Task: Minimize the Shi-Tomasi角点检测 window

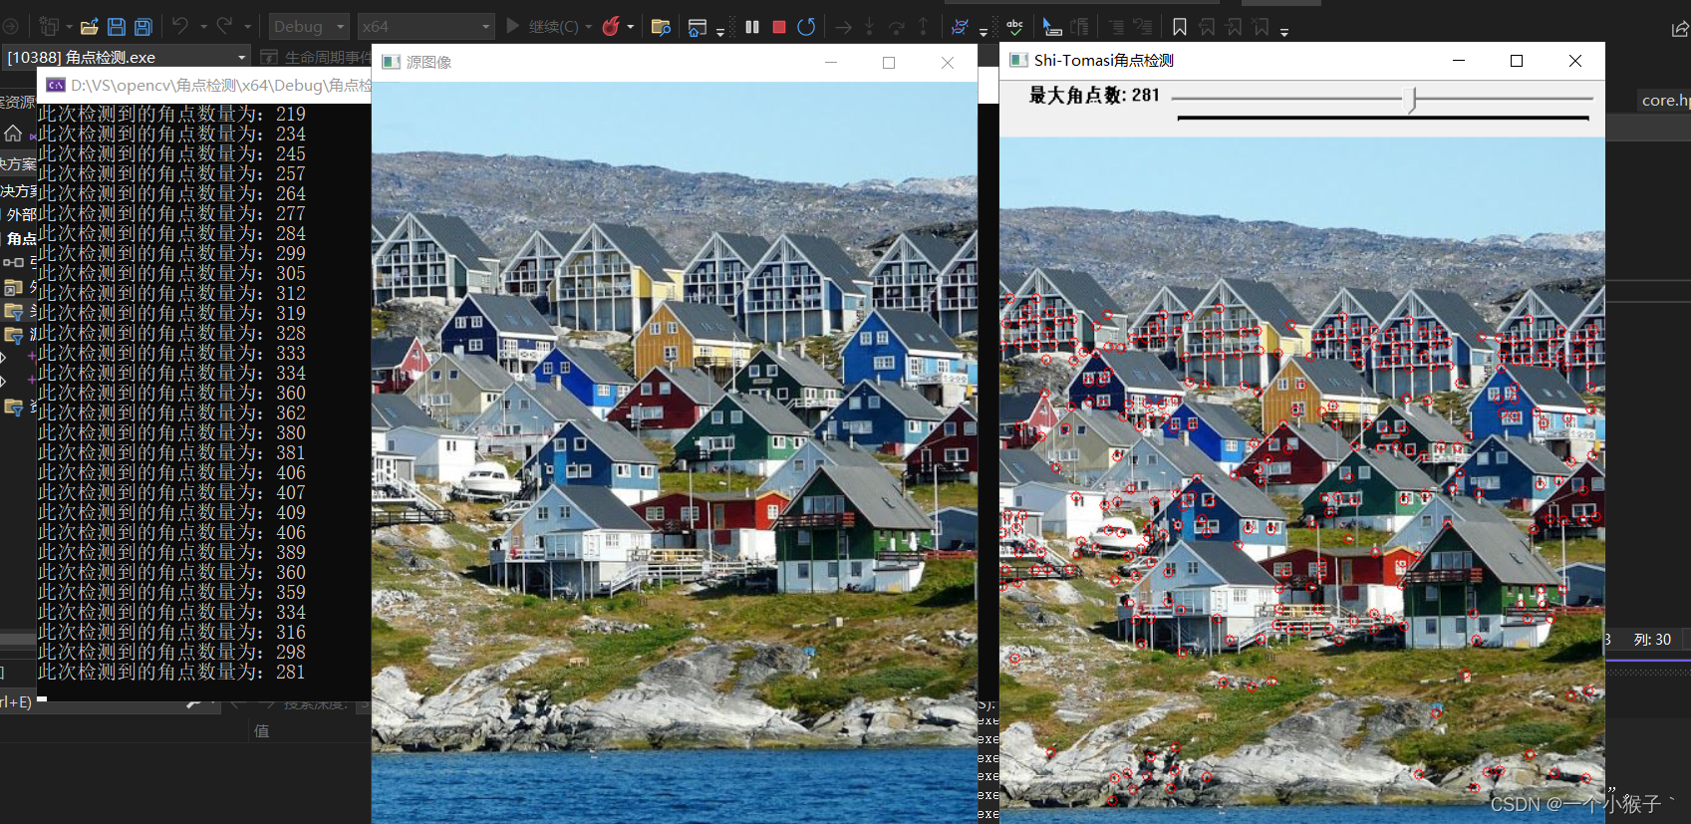Action: coord(1459,61)
